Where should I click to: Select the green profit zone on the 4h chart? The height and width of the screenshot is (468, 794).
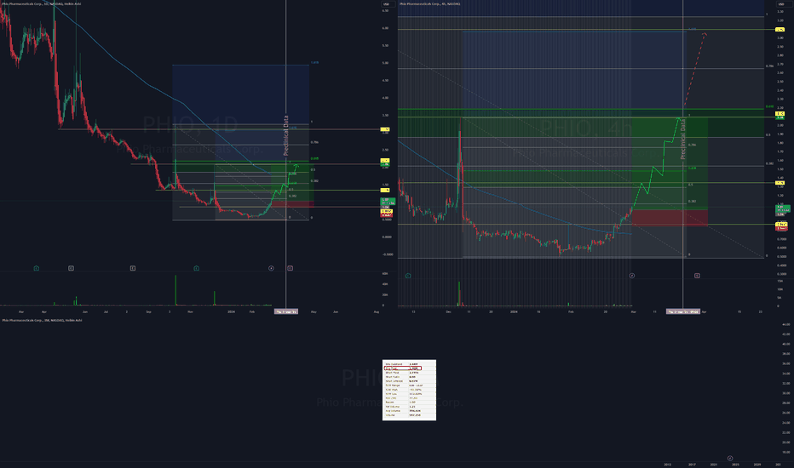pyautogui.click(x=670, y=163)
